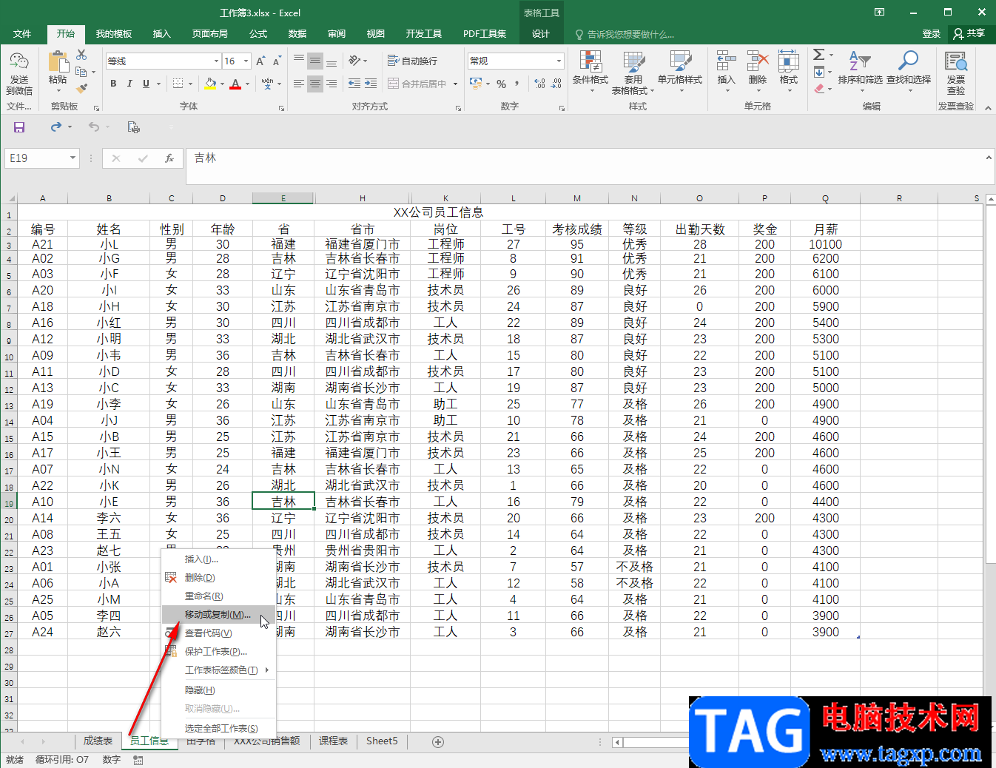The height and width of the screenshot is (768, 996).
Task: Click the Delete cells (删除) icon
Action: coord(758,61)
